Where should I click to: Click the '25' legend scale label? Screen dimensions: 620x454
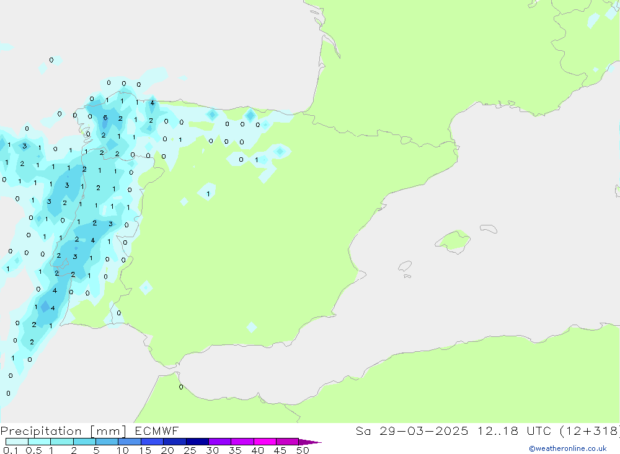190,450
